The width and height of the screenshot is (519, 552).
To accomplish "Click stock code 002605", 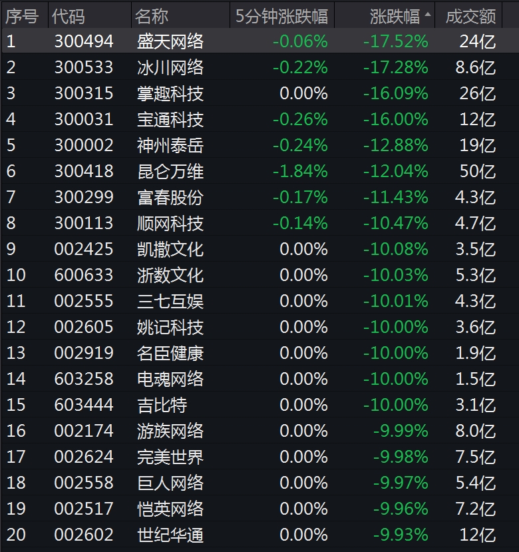I will pos(84,327).
